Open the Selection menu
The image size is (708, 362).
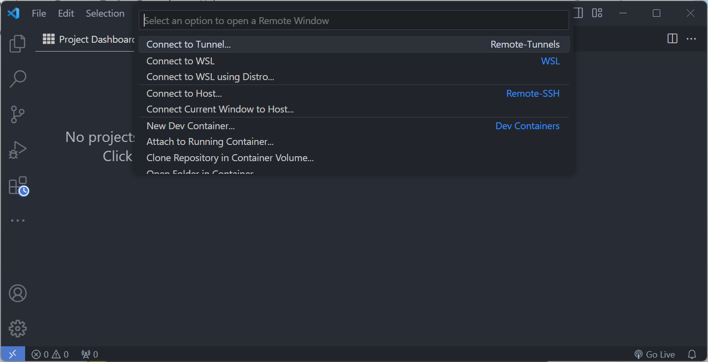(x=105, y=13)
